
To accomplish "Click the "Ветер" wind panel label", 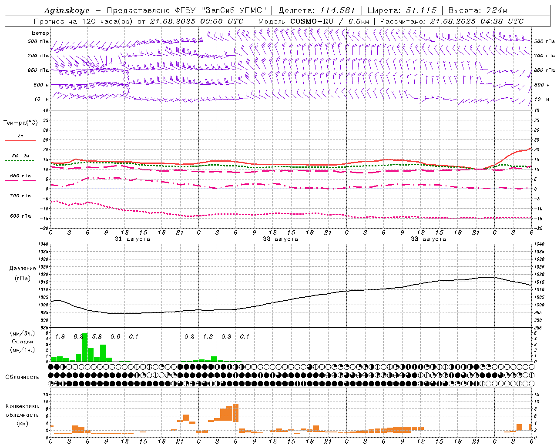I will [40, 33].
